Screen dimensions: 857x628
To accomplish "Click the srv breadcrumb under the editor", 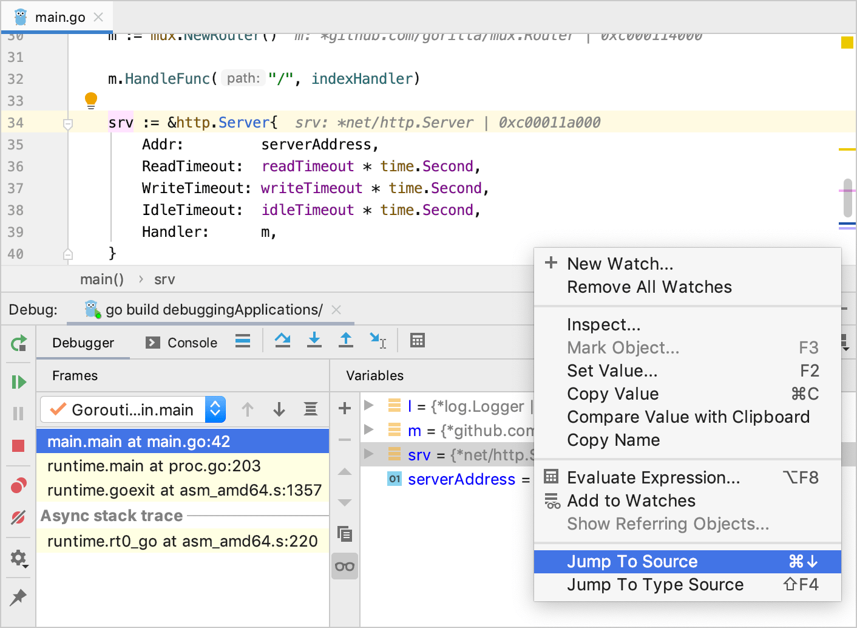I will [x=164, y=279].
